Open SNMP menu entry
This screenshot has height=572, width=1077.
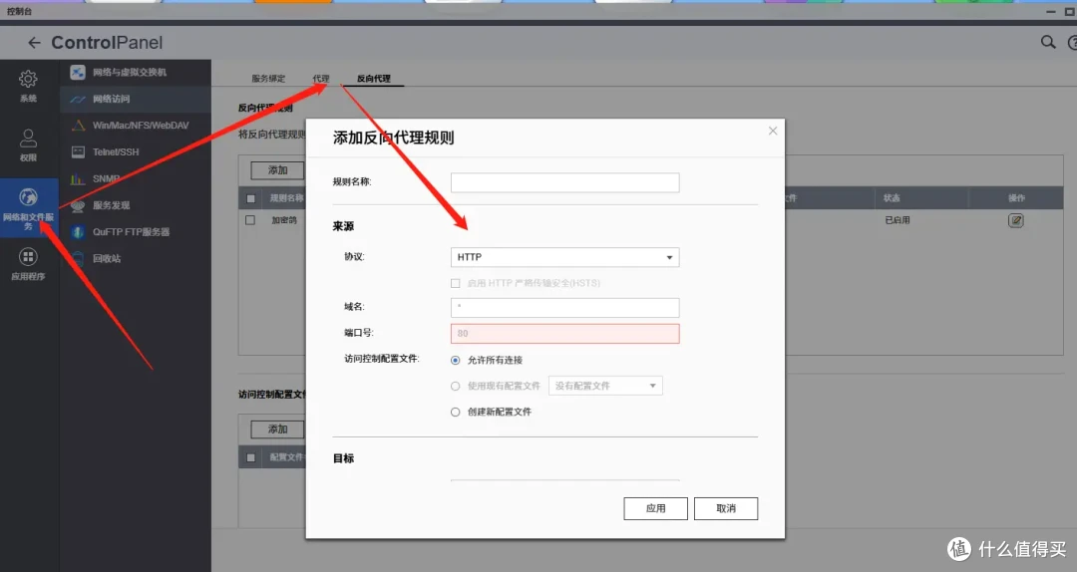[x=107, y=178]
